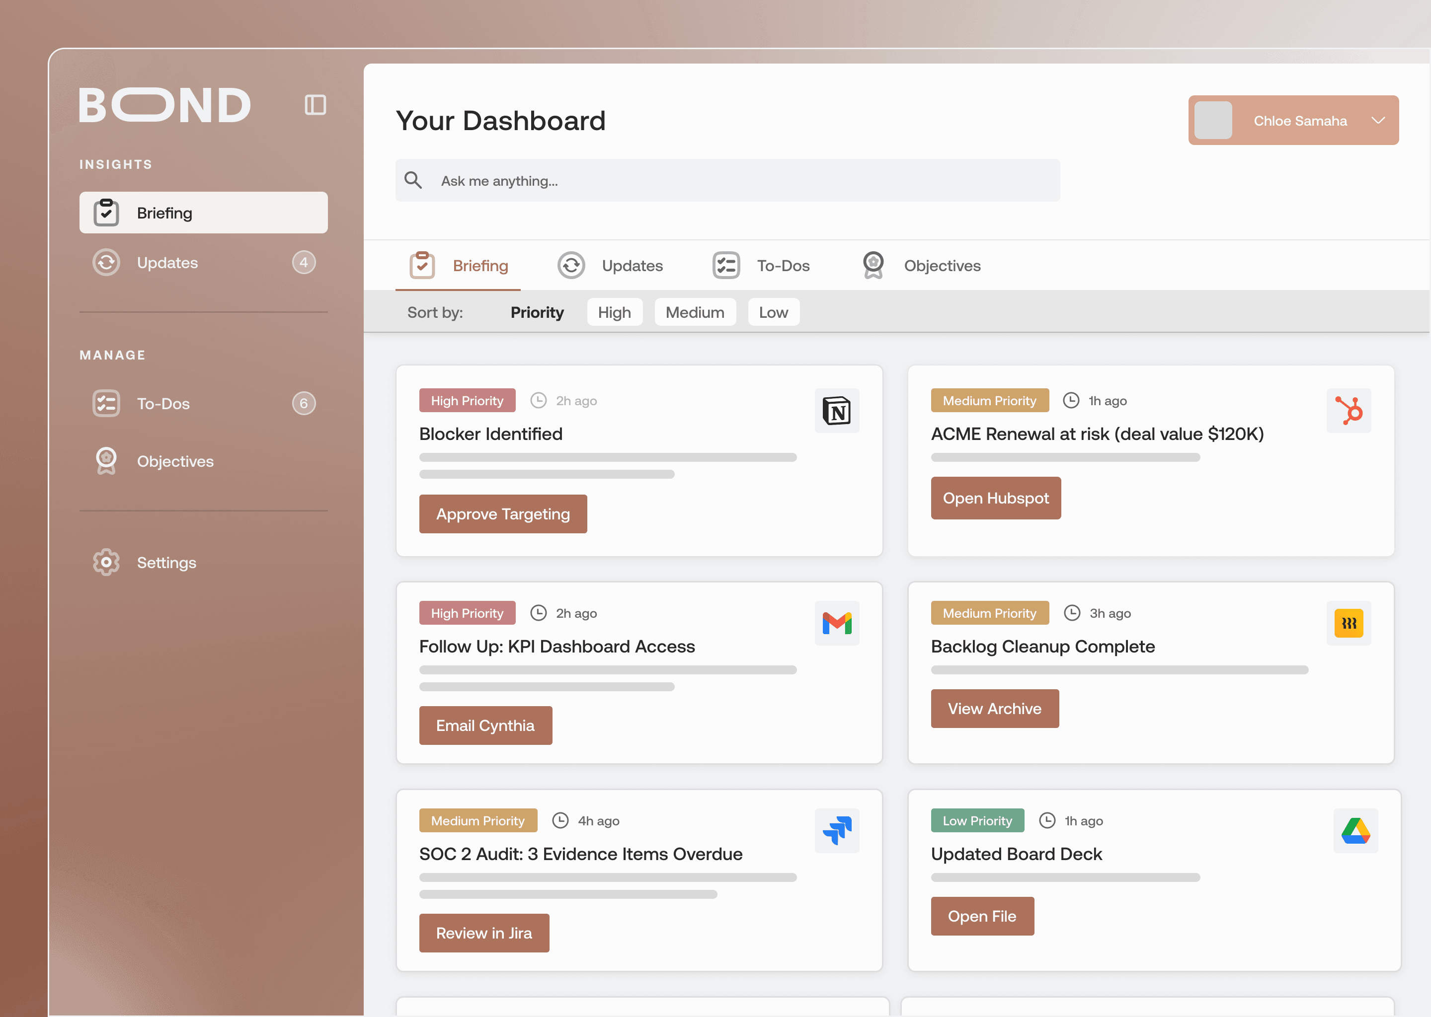This screenshot has width=1431, height=1017.
Task: Open the Chloe Samaha account dropdown
Action: click(x=1378, y=120)
